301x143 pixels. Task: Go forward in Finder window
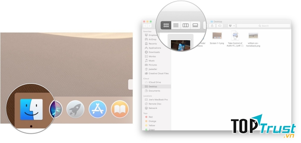pyautogui.click(x=149, y=25)
